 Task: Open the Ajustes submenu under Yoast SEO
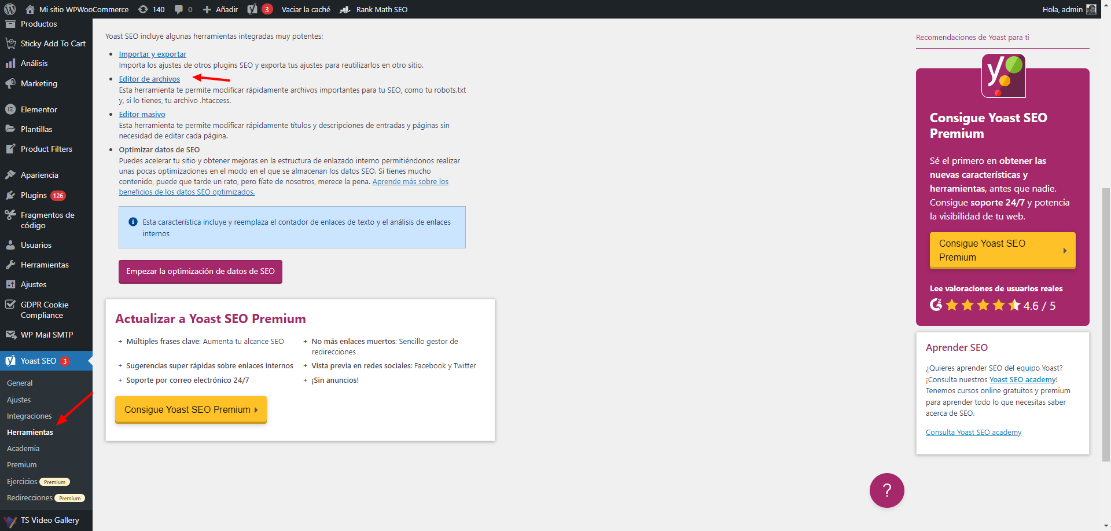tap(19, 400)
